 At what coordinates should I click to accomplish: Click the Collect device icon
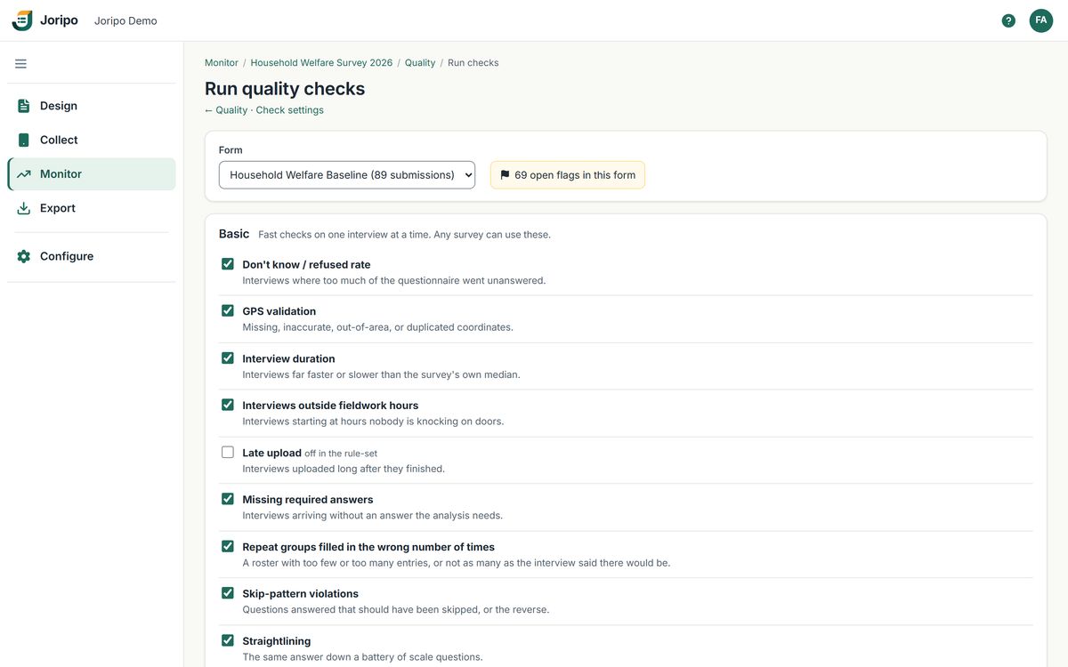point(24,140)
